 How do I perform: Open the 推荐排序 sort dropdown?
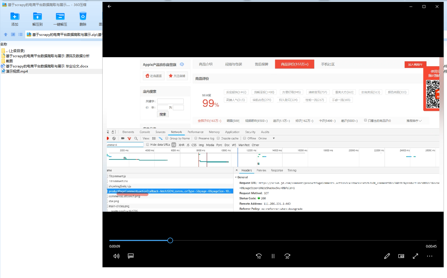tap(414, 121)
